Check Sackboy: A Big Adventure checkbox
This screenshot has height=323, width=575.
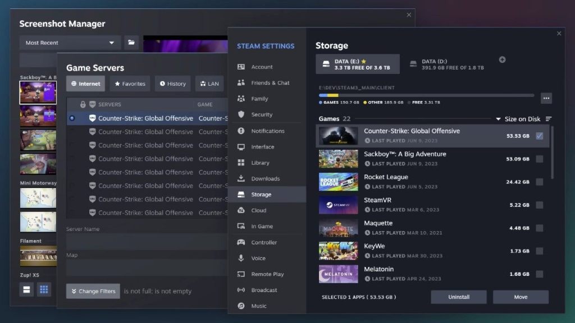tap(540, 159)
